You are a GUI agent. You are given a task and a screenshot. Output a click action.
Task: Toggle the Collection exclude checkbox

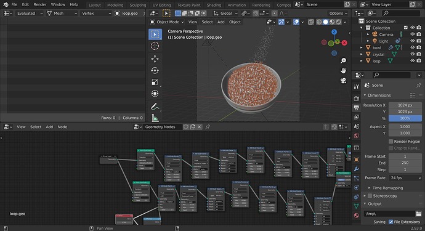point(406,28)
